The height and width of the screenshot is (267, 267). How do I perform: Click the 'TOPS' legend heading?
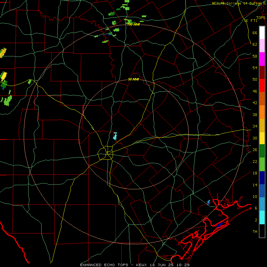pos(261,18)
